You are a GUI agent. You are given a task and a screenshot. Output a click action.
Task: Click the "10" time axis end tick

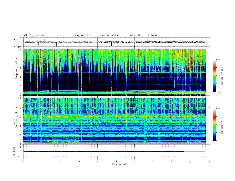[x=209, y=161]
